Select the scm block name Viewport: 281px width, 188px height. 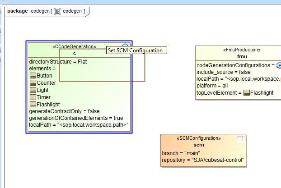tap(199, 145)
